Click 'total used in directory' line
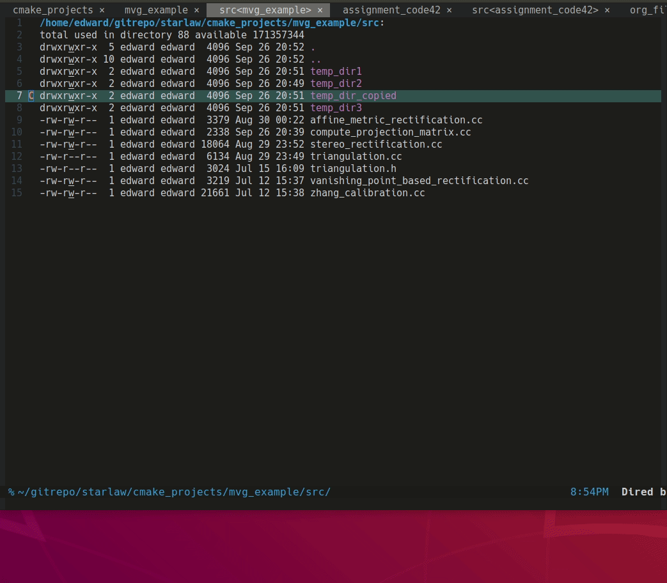This screenshot has width=667, height=583. (172, 35)
